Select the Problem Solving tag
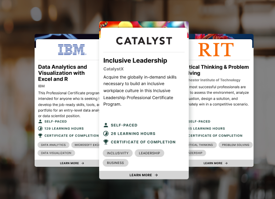Image resolution: width=275 pixels, height=199 pixels. click(236, 145)
